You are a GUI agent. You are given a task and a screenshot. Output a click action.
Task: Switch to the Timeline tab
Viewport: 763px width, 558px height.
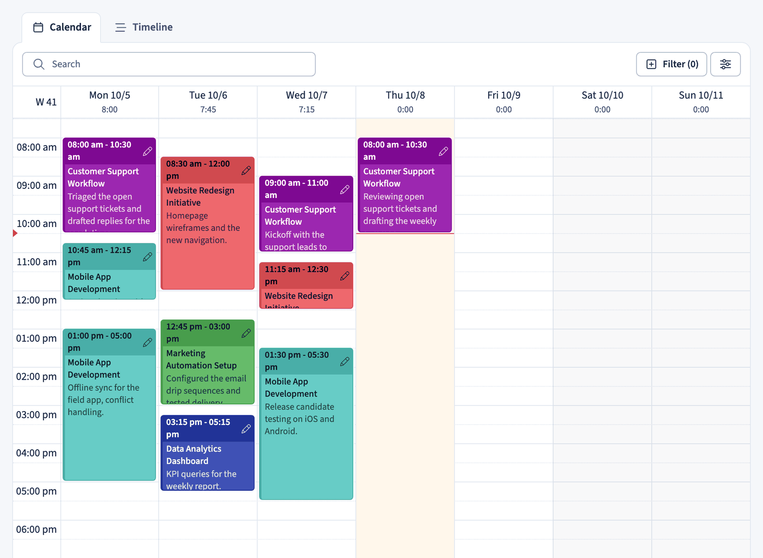pos(144,27)
